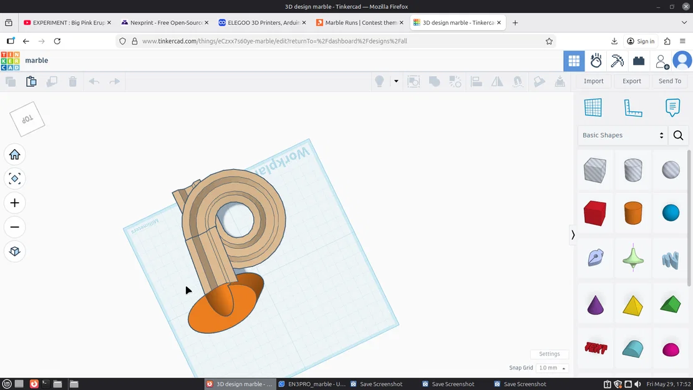This screenshot has height=390, width=693.
Task: Redo the last action
Action: click(x=115, y=81)
